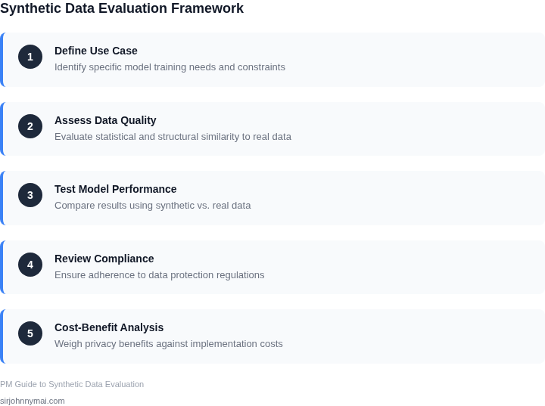This screenshot has width=545, height=406.
Task: Click the step 5 number badge
Action: 30,333
